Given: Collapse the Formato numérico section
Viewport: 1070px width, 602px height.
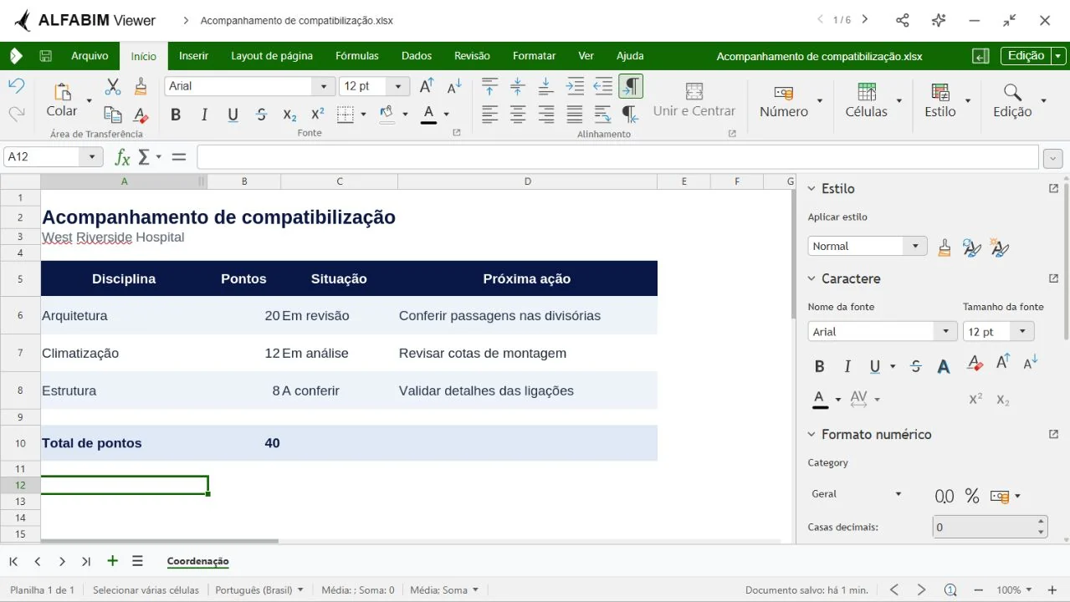Looking at the screenshot, I should [811, 435].
